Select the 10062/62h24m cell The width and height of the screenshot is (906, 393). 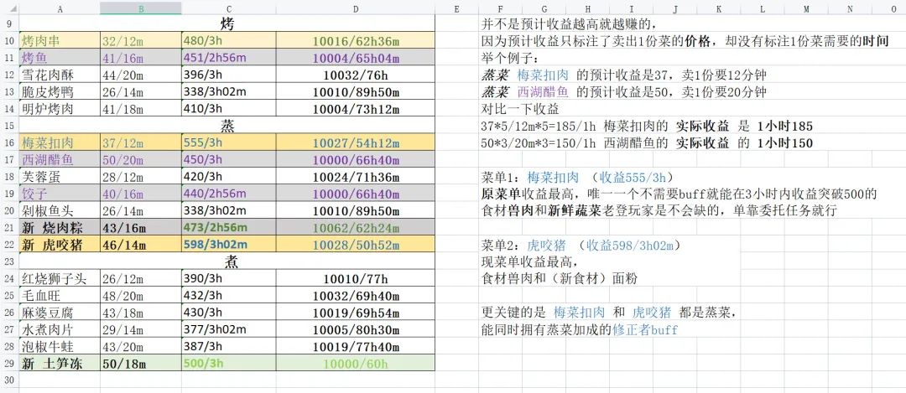click(356, 227)
